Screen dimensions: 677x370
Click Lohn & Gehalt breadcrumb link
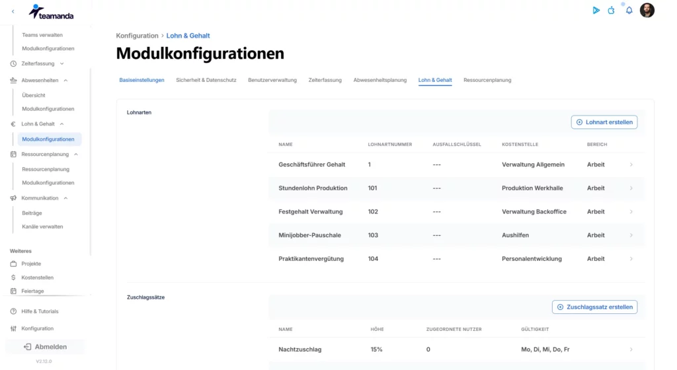188,36
